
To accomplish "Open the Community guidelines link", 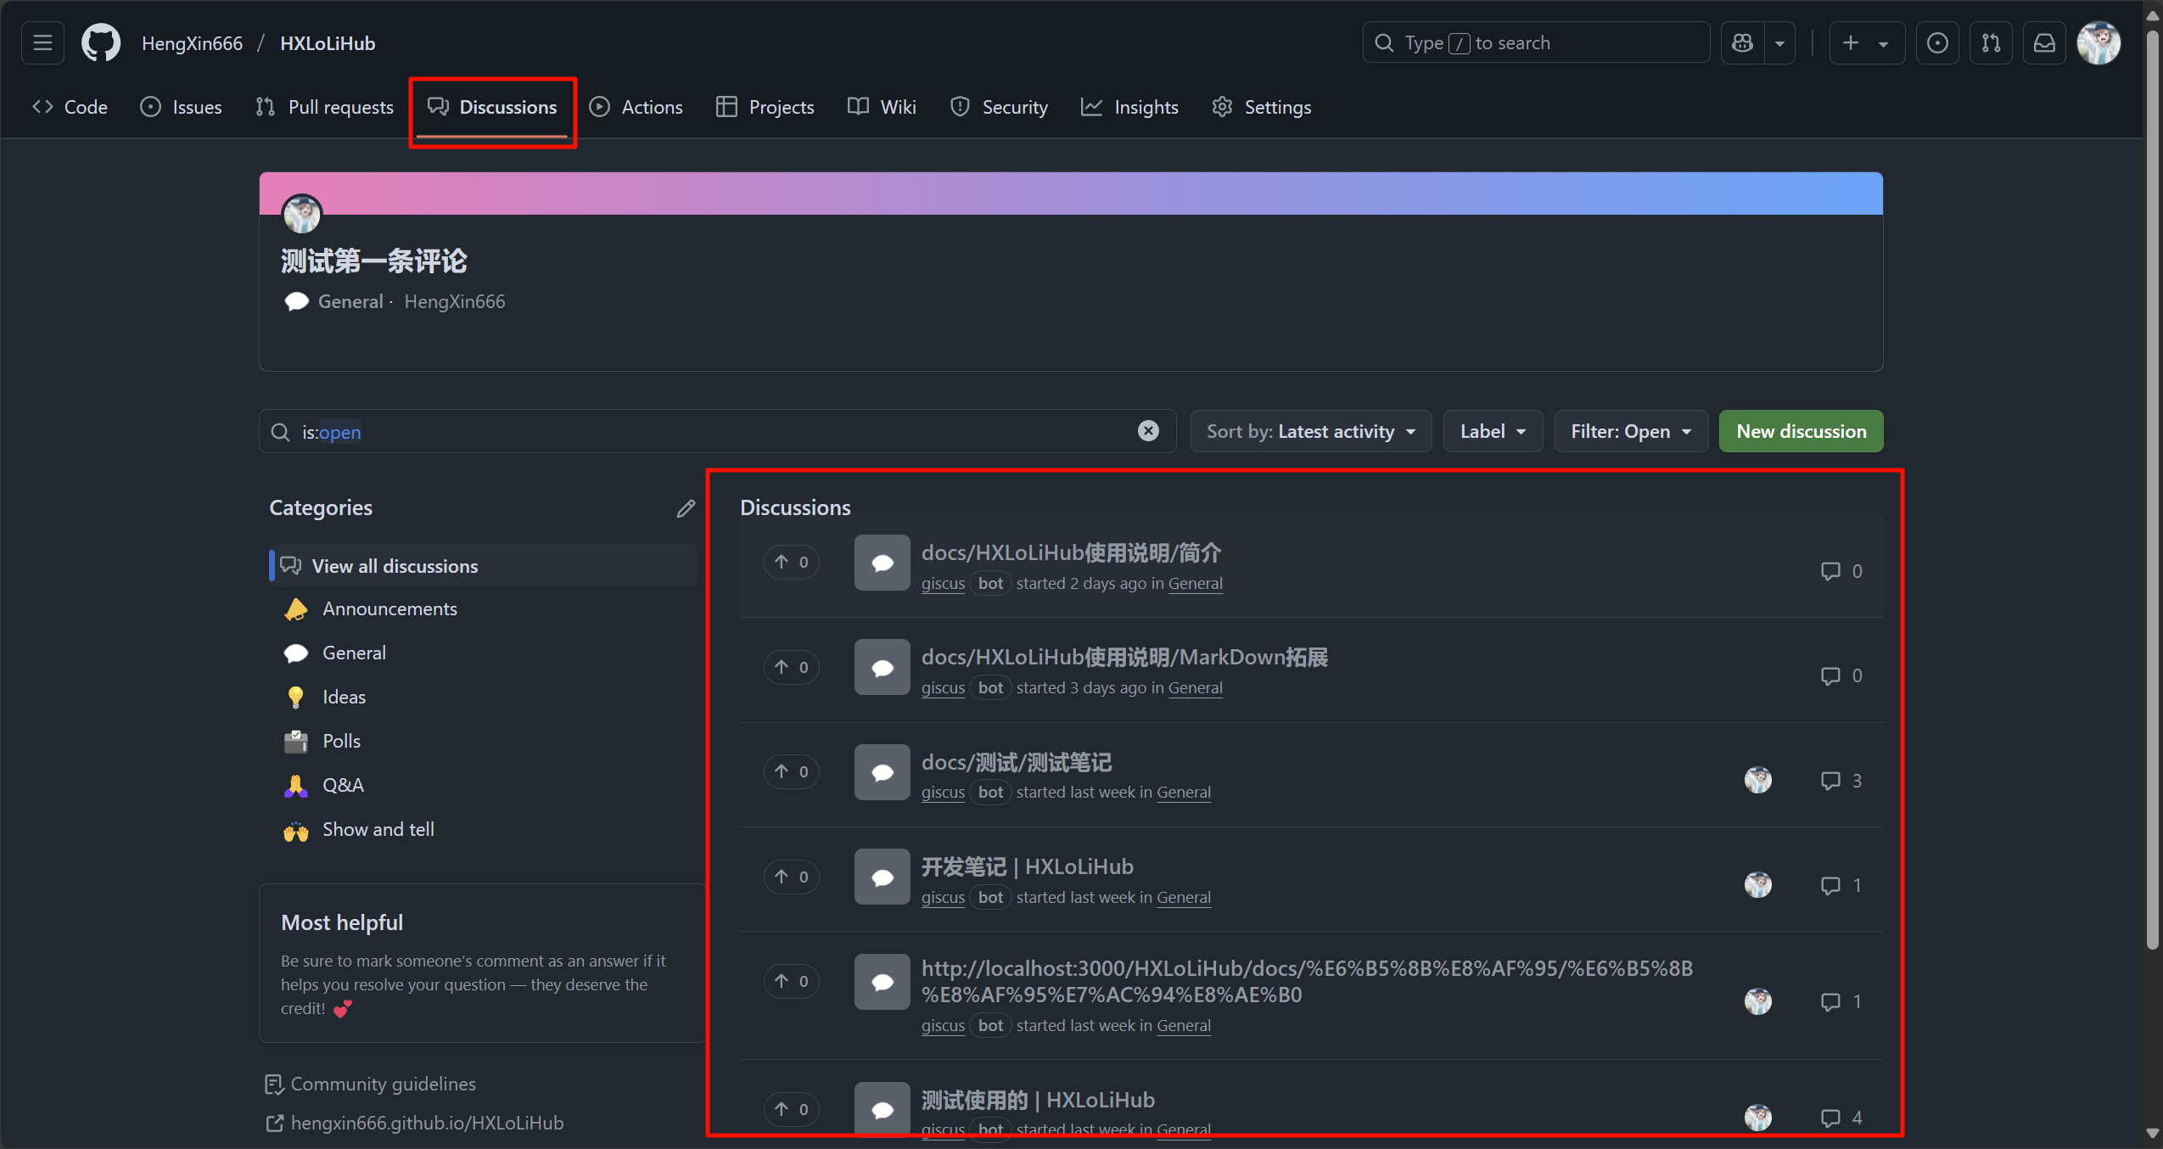I will point(371,1085).
